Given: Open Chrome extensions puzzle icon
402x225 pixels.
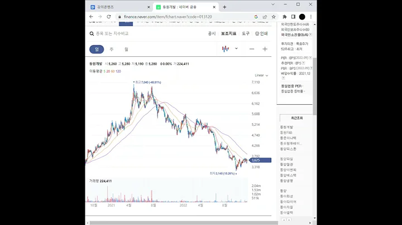Looking at the screenshot, I should tap(285, 17).
